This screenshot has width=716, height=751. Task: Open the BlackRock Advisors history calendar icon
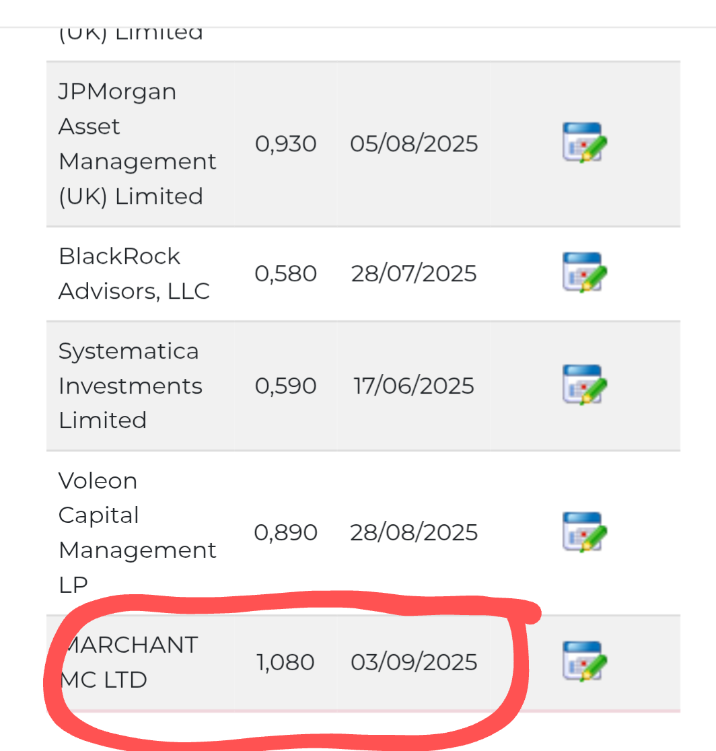(585, 273)
